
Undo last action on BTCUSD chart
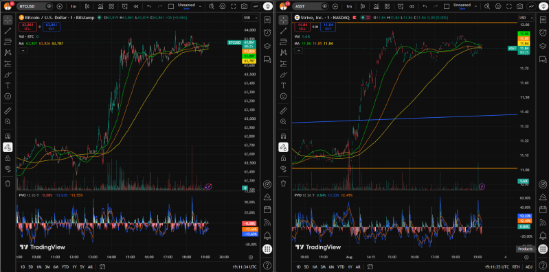(150, 6)
